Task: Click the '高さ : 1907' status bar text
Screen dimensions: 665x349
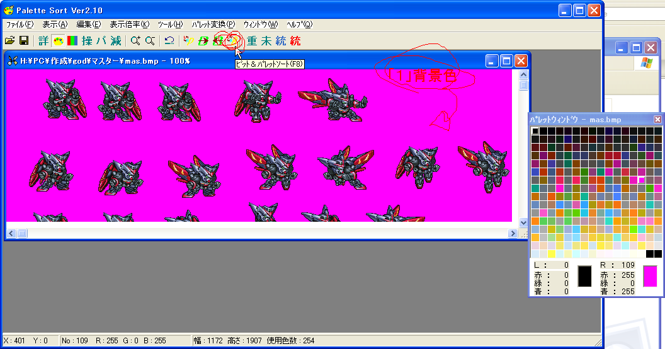Action: (245, 341)
